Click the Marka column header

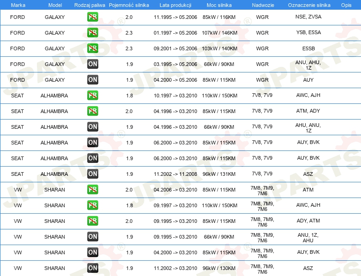pos(18,5)
